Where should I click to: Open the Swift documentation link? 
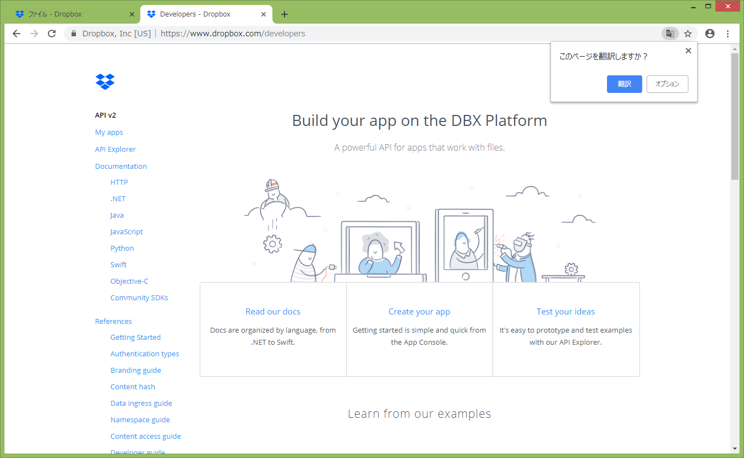119,265
